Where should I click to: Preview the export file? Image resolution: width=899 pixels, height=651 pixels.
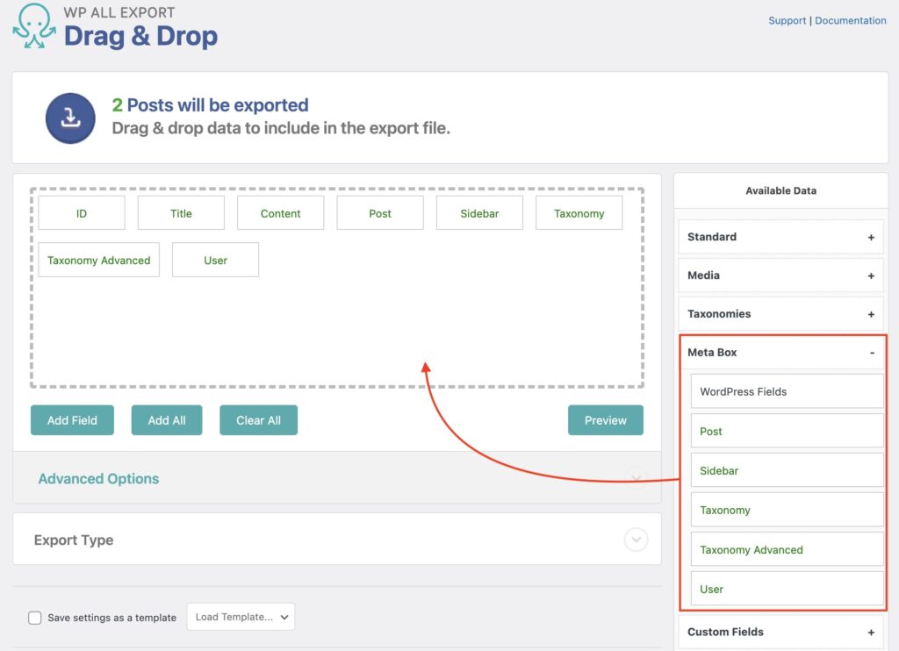[x=606, y=420]
